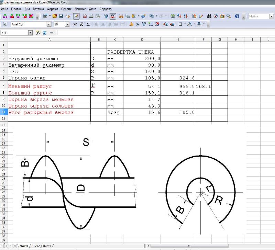The height and width of the screenshot is (250, 275).
Task: Select column D header
Action: 142,39
